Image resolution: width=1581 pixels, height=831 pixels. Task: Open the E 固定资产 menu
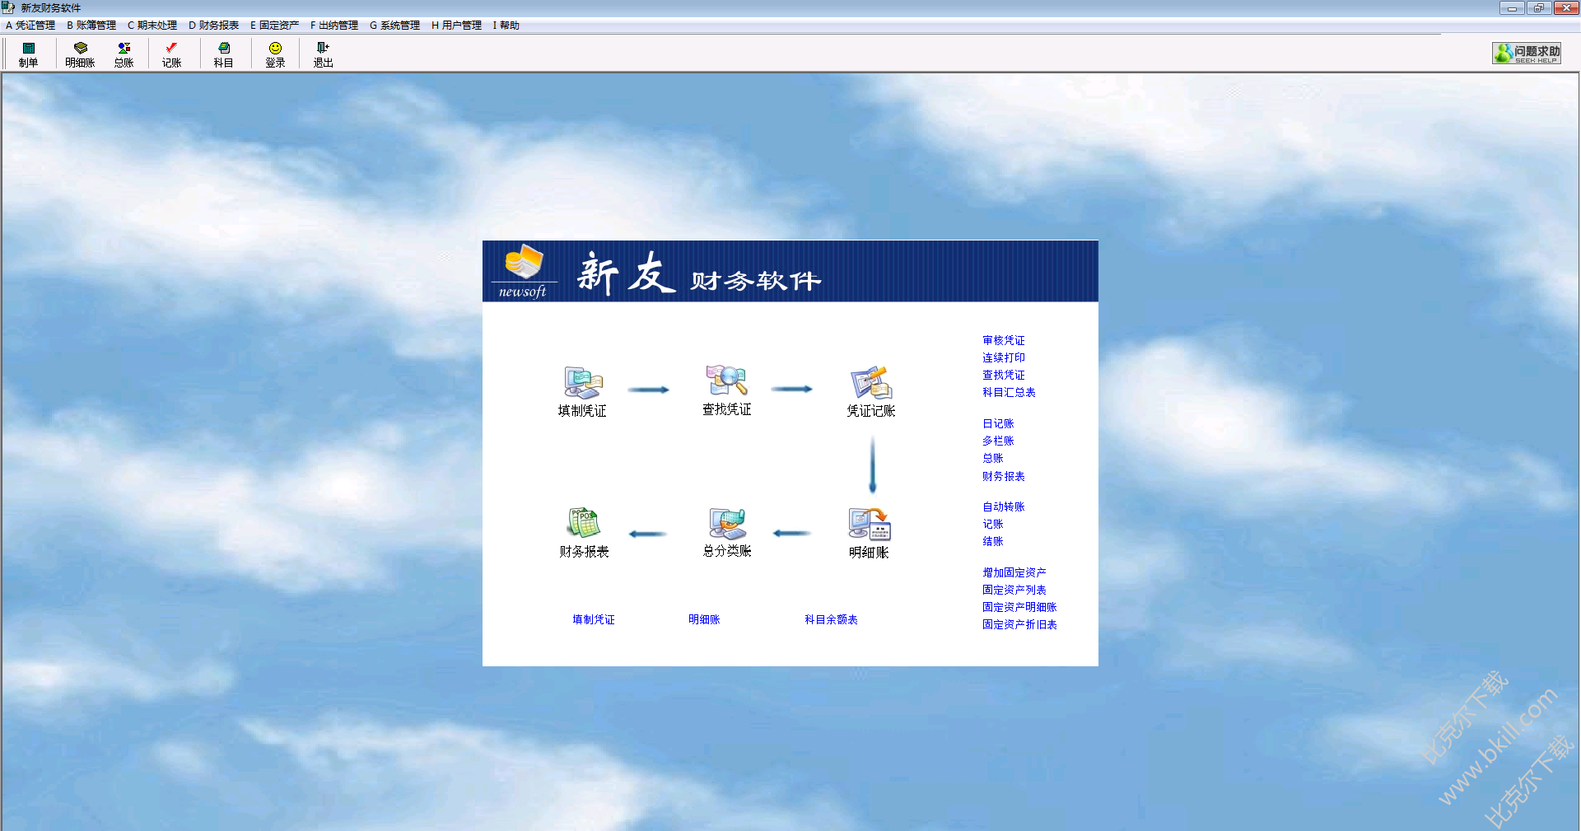pos(276,25)
